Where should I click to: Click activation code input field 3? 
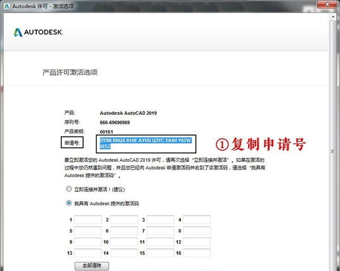coord(160,220)
